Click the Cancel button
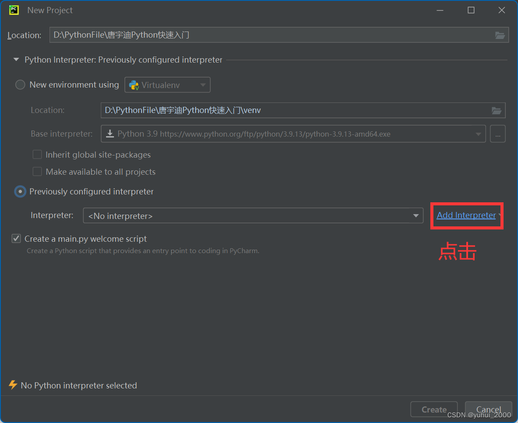 488,409
